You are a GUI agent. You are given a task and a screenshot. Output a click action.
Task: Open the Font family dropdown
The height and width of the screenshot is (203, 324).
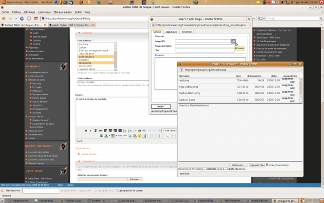pos(169,130)
